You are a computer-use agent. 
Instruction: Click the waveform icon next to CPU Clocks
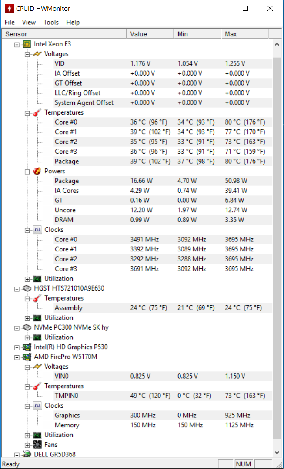[x=37, y=230]
